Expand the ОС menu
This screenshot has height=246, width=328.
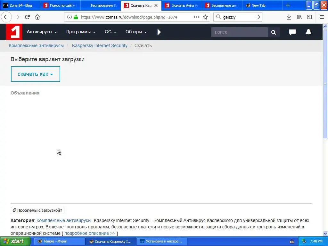point(111,32)
